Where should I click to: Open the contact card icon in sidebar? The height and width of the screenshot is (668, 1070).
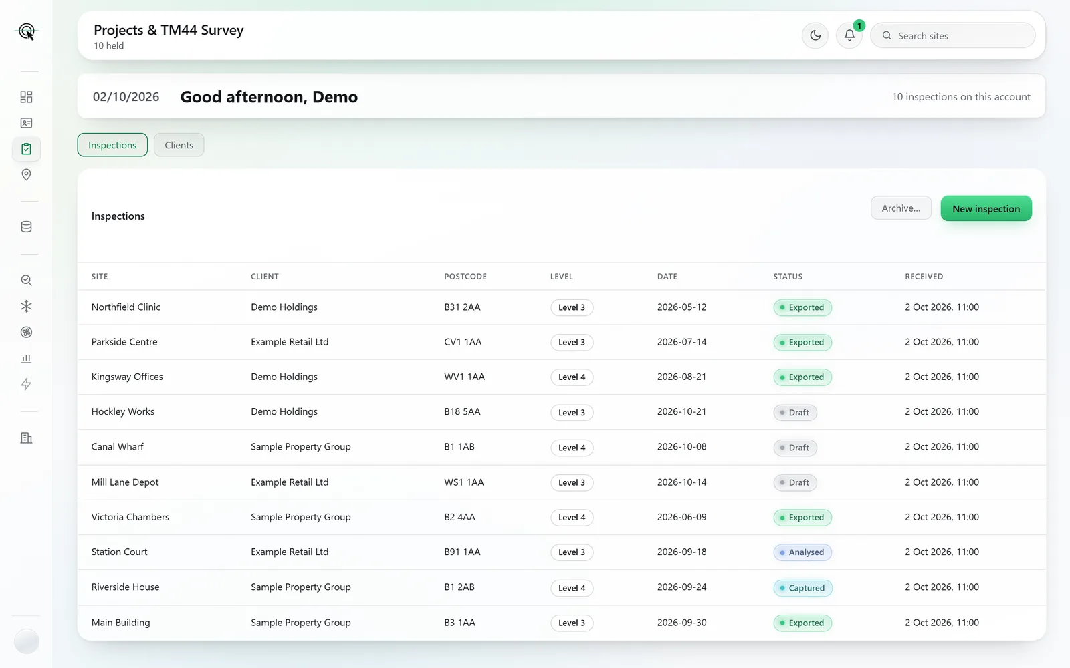(x=26, y=123)
